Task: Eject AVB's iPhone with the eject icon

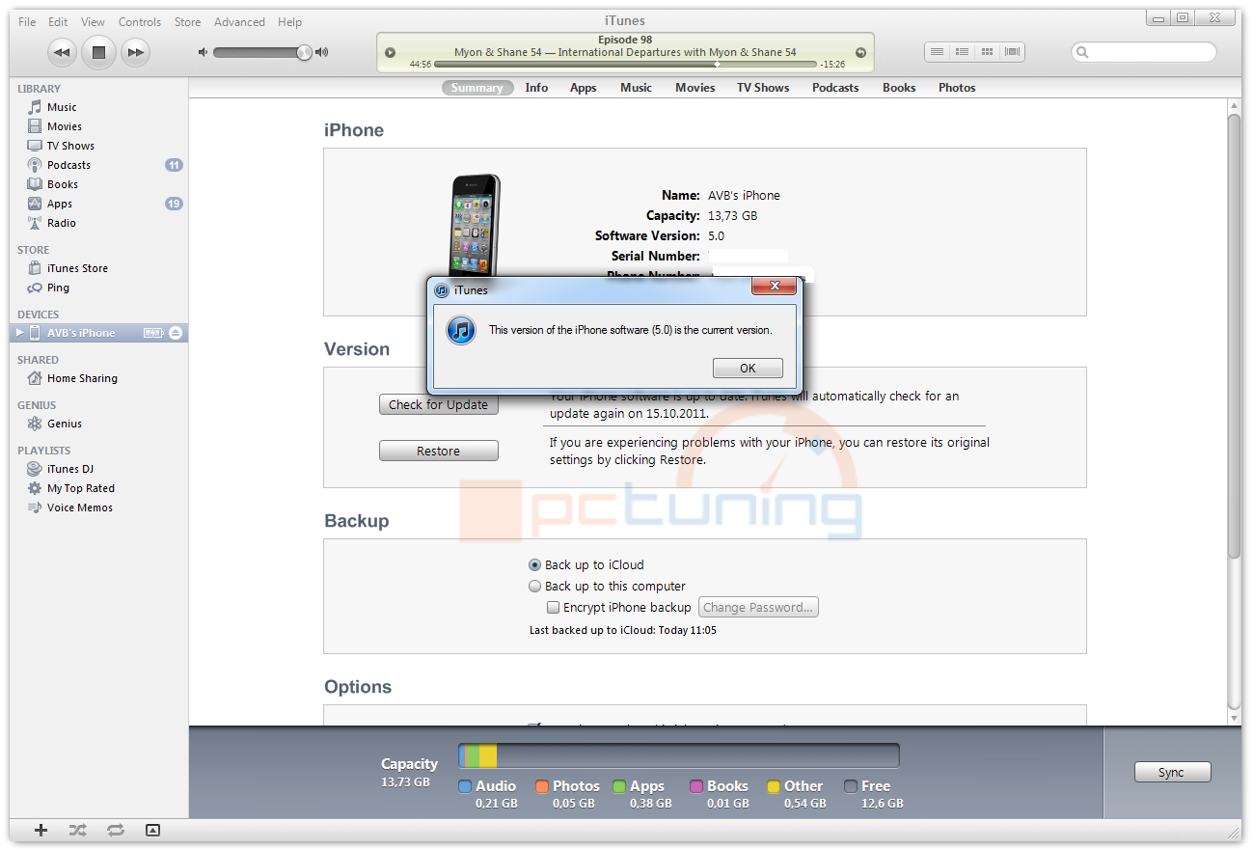Action: [x=175, y=333]
